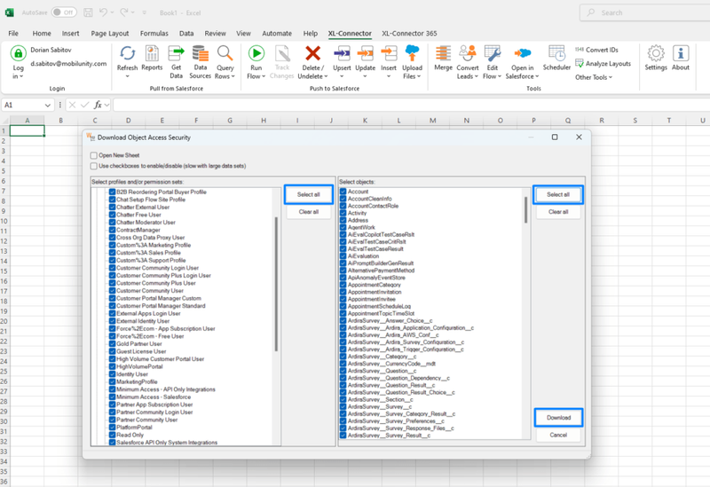
Task: Uncheck the Activity object checkbox
Action: [x=343, y=213]
